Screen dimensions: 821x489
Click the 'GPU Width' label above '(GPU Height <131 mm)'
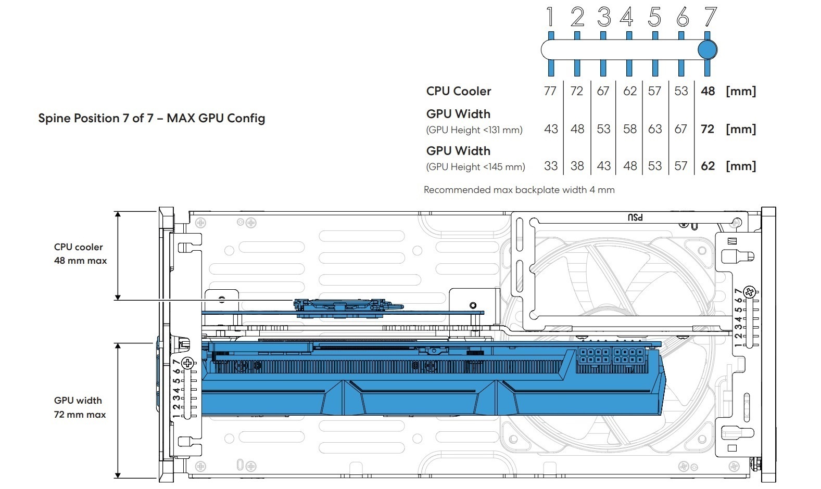point(458,114)
